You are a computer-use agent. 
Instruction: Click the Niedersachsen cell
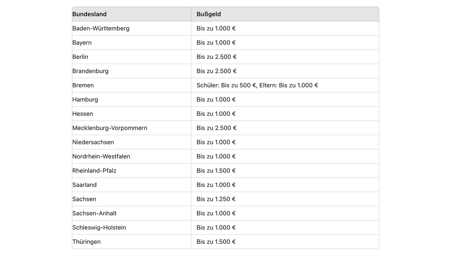(93, 142)
